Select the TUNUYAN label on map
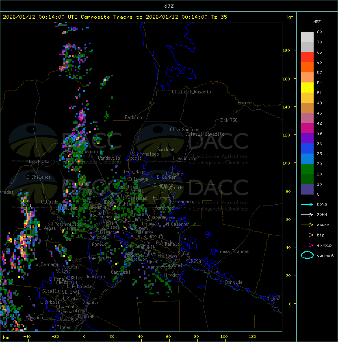This screenshot has width=338, height=342. pos(86,316)
